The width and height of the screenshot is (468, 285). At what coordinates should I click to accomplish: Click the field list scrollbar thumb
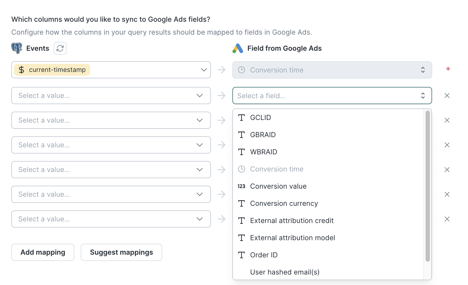428,186
